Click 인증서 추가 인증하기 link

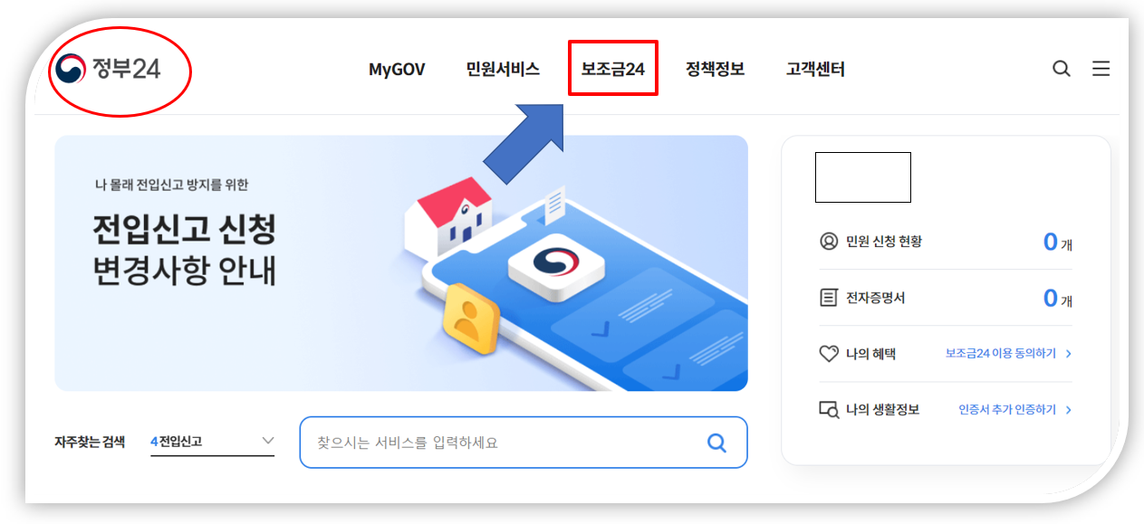pos(1007,410)
